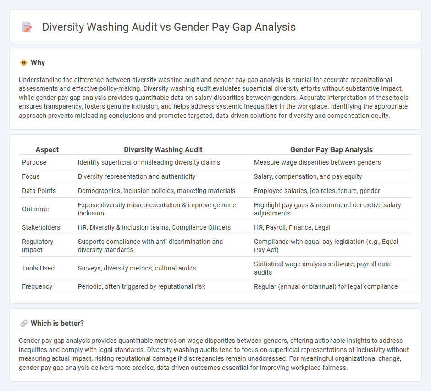The height and width of the screenshot is (391, 431).
Task: Click cell 'Periodic, often triggered by reputational risk'
Action: pos(163,286)
